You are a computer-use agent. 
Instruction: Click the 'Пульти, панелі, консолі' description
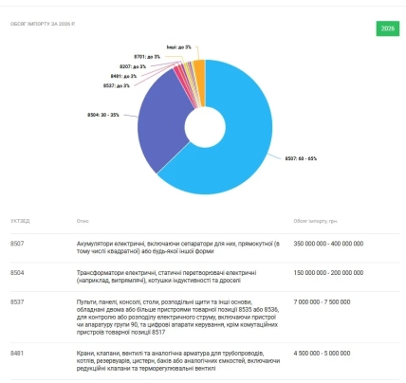pyautogui.click(x=177, y=318)
